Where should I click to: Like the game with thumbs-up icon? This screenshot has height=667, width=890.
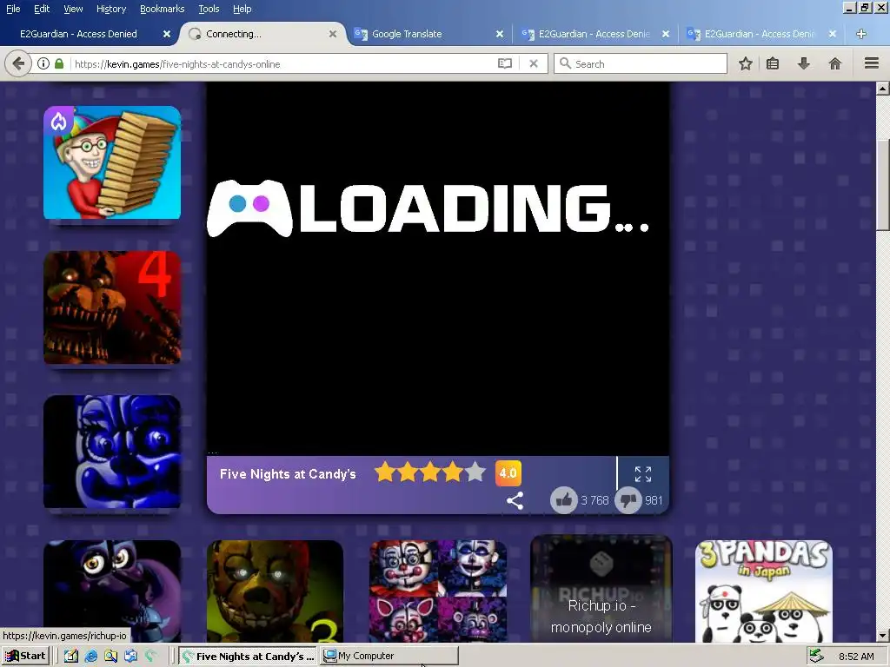click(563, 500)
